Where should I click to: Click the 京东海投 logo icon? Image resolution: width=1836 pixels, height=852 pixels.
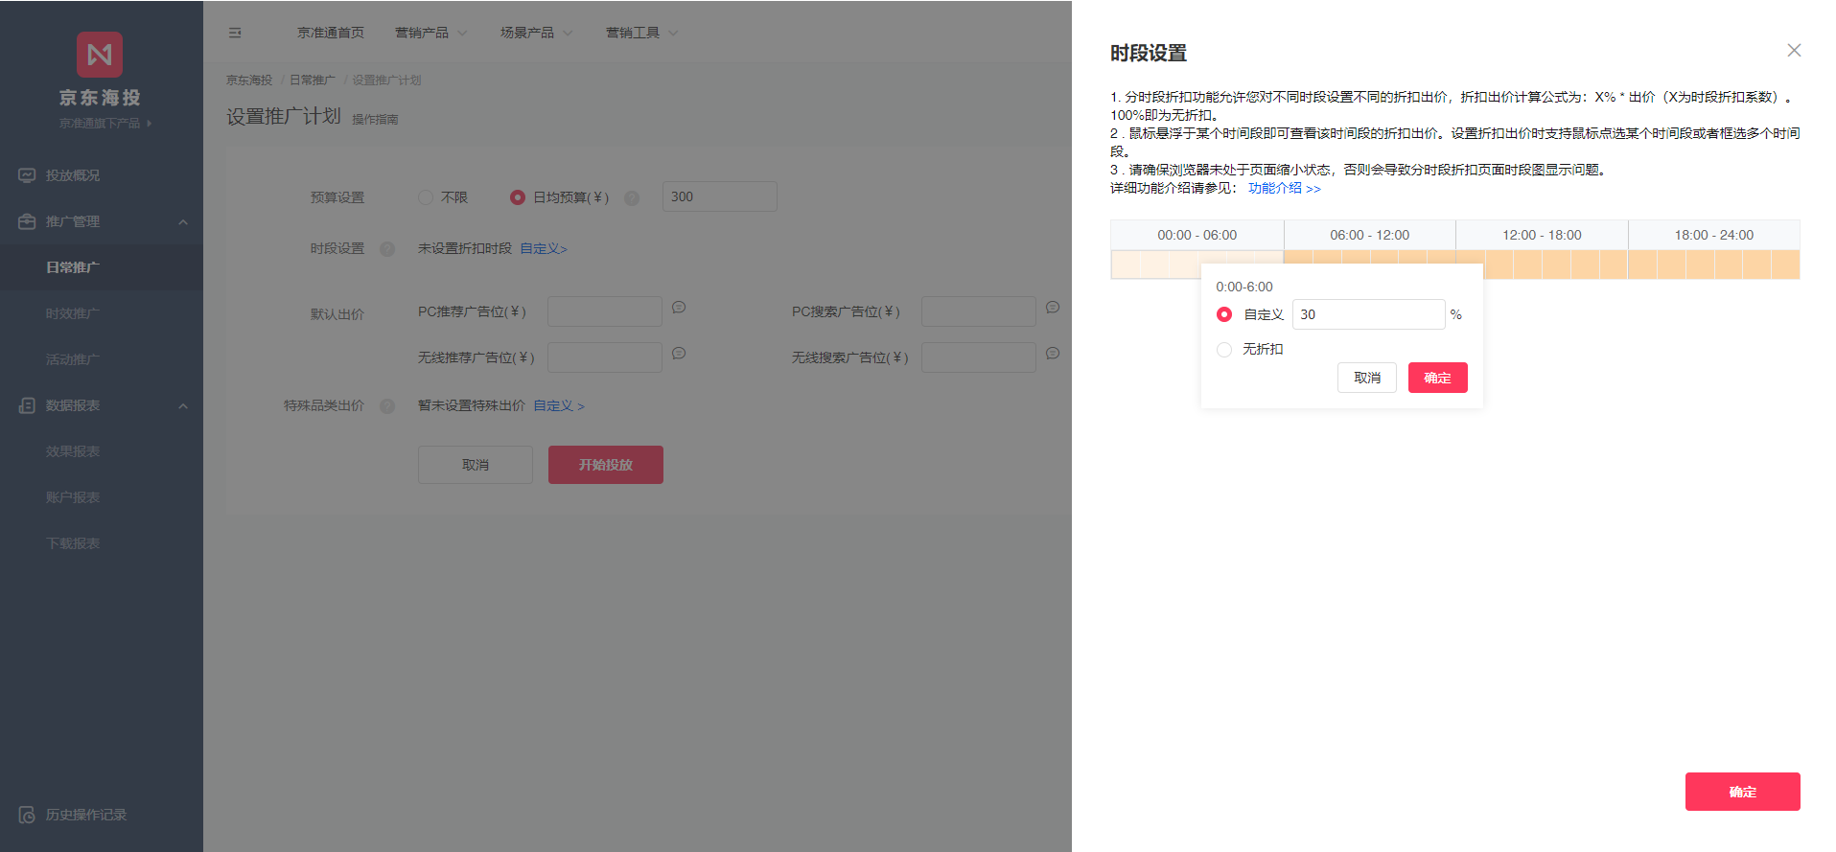(100, 55)
